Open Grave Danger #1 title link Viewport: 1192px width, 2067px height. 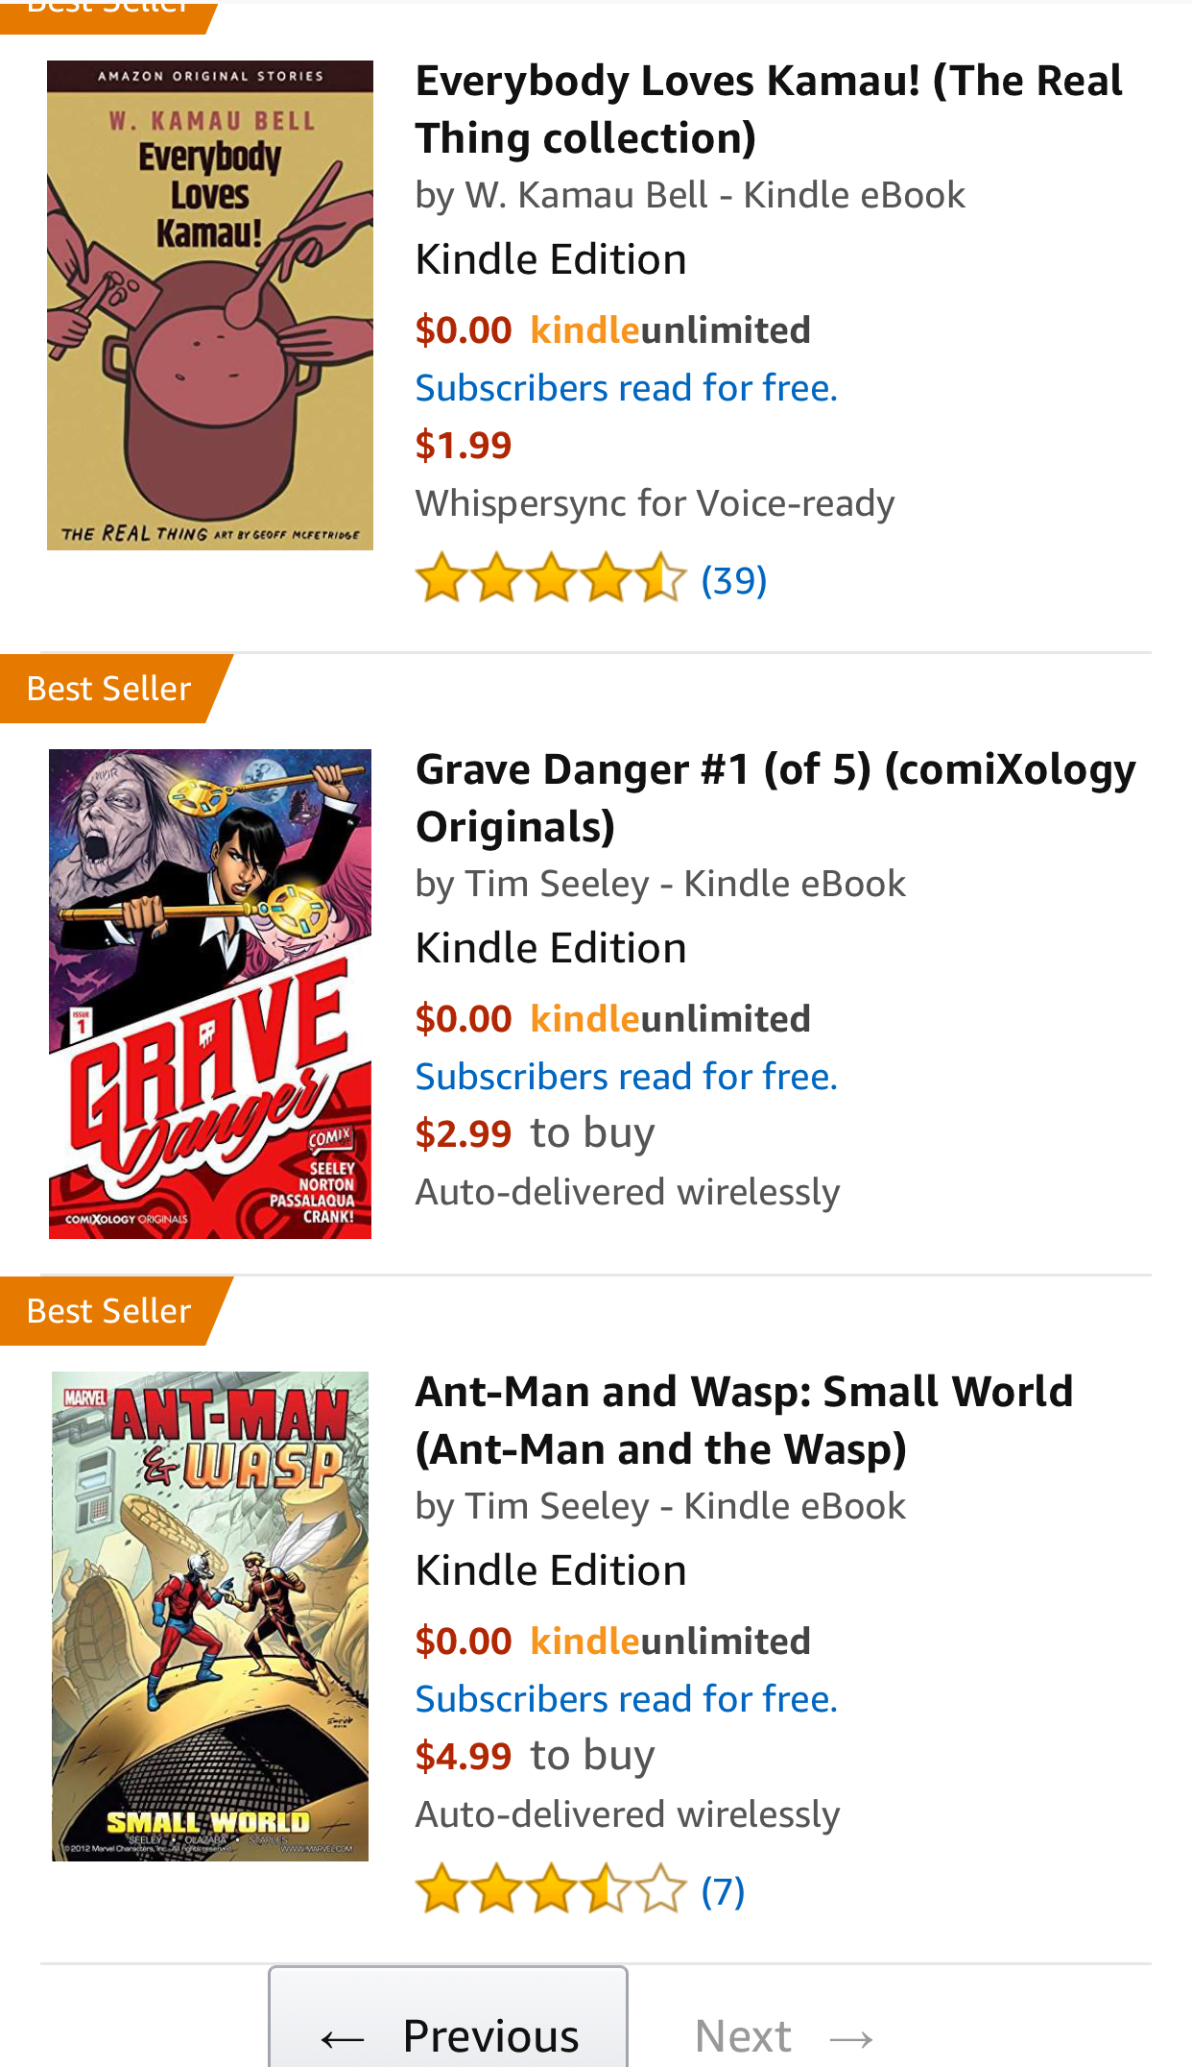pos(775,798)
